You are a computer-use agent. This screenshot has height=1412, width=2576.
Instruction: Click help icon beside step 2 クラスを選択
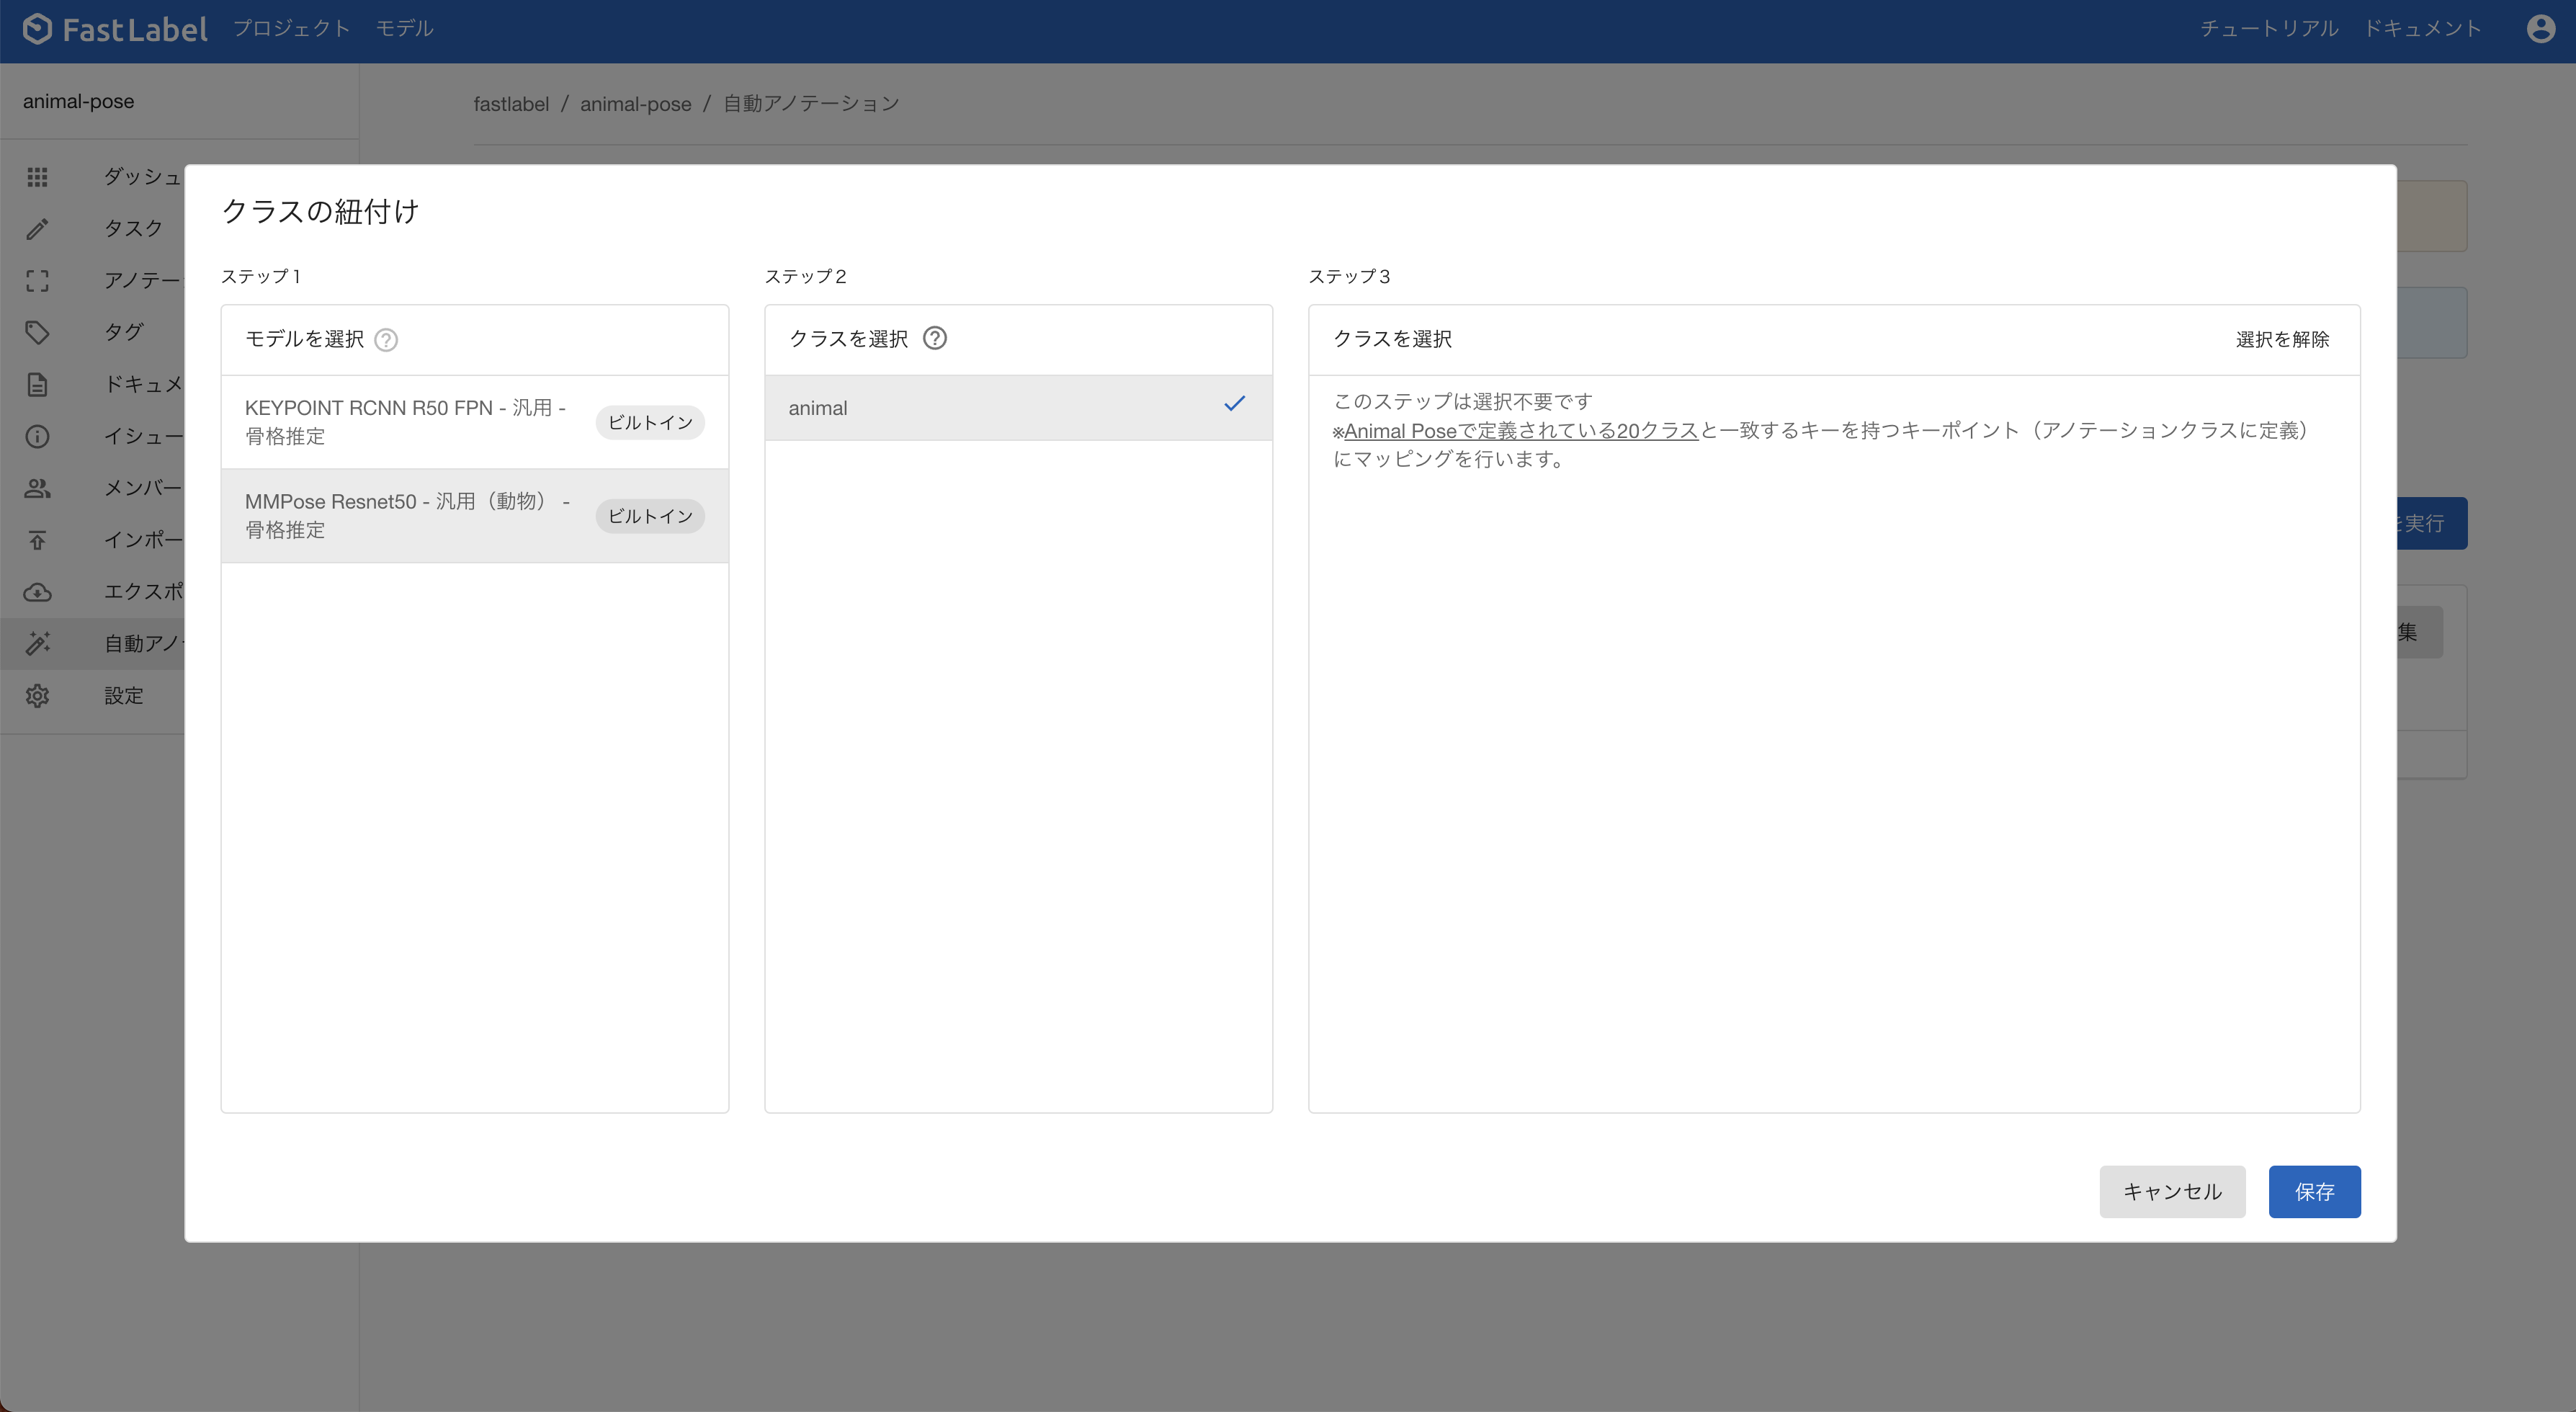click(934, 339)
